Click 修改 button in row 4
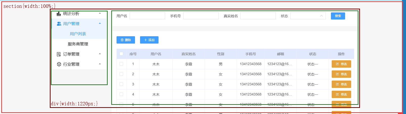Screen dimensions: 406x114 [x=341, y=94]
